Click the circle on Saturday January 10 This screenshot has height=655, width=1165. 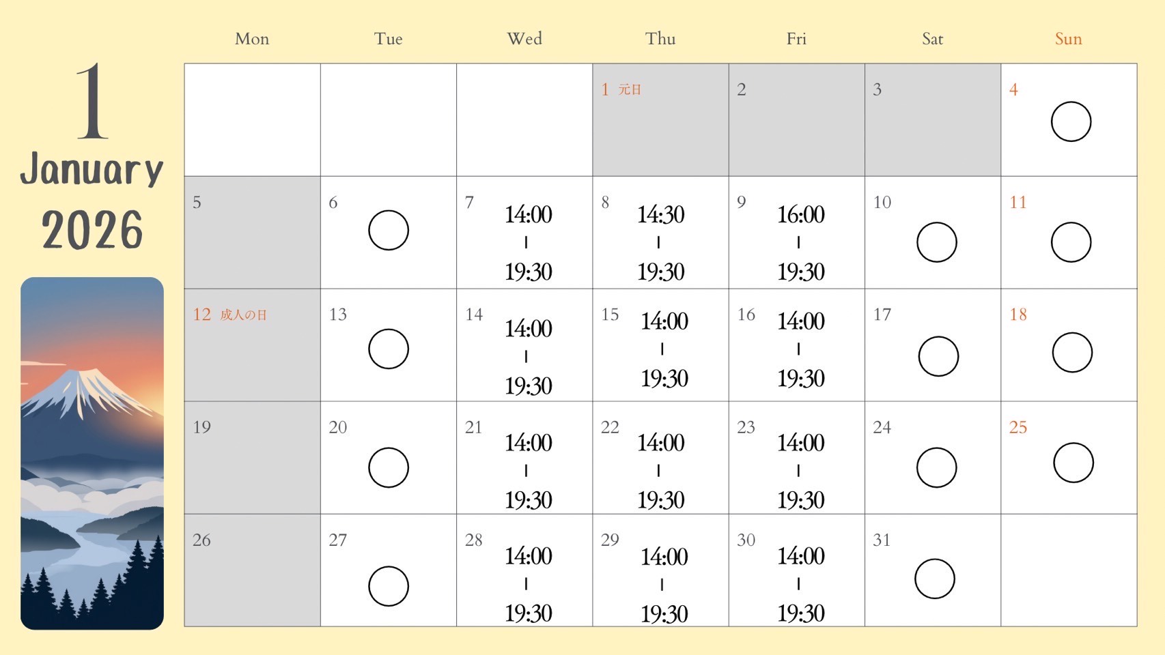coord(936,242)
